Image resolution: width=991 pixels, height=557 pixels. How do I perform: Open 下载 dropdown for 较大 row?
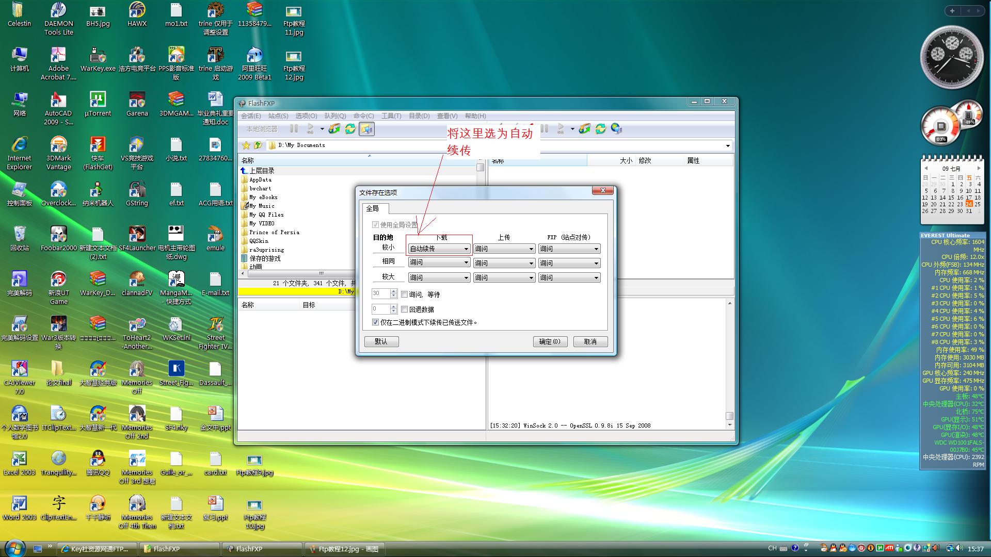(439, 277)
